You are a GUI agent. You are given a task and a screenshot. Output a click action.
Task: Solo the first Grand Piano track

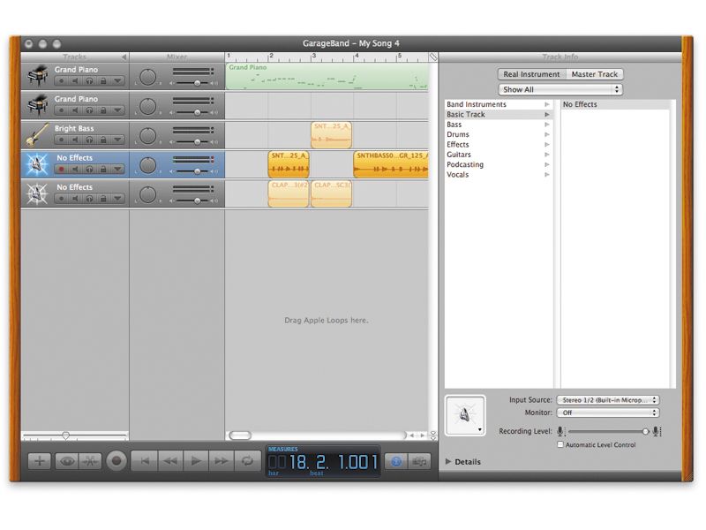pos(89,81)
